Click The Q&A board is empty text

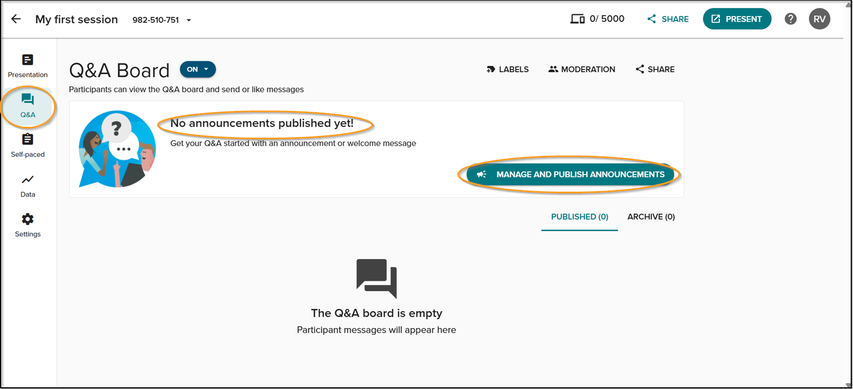pos(376,313)
